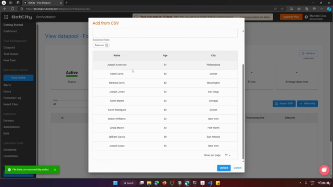The height and width of the screenshot is (187, 333).
Task: Select the Linda Moore name cell
Action: click(x=117, y=128)
